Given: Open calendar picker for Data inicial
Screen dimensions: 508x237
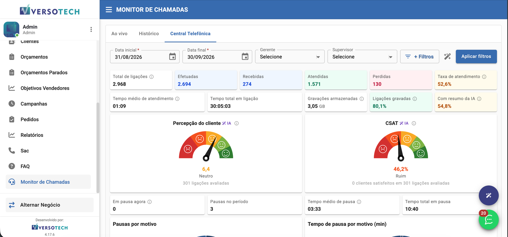Looking at the screenshot, I should click(172, 57).
